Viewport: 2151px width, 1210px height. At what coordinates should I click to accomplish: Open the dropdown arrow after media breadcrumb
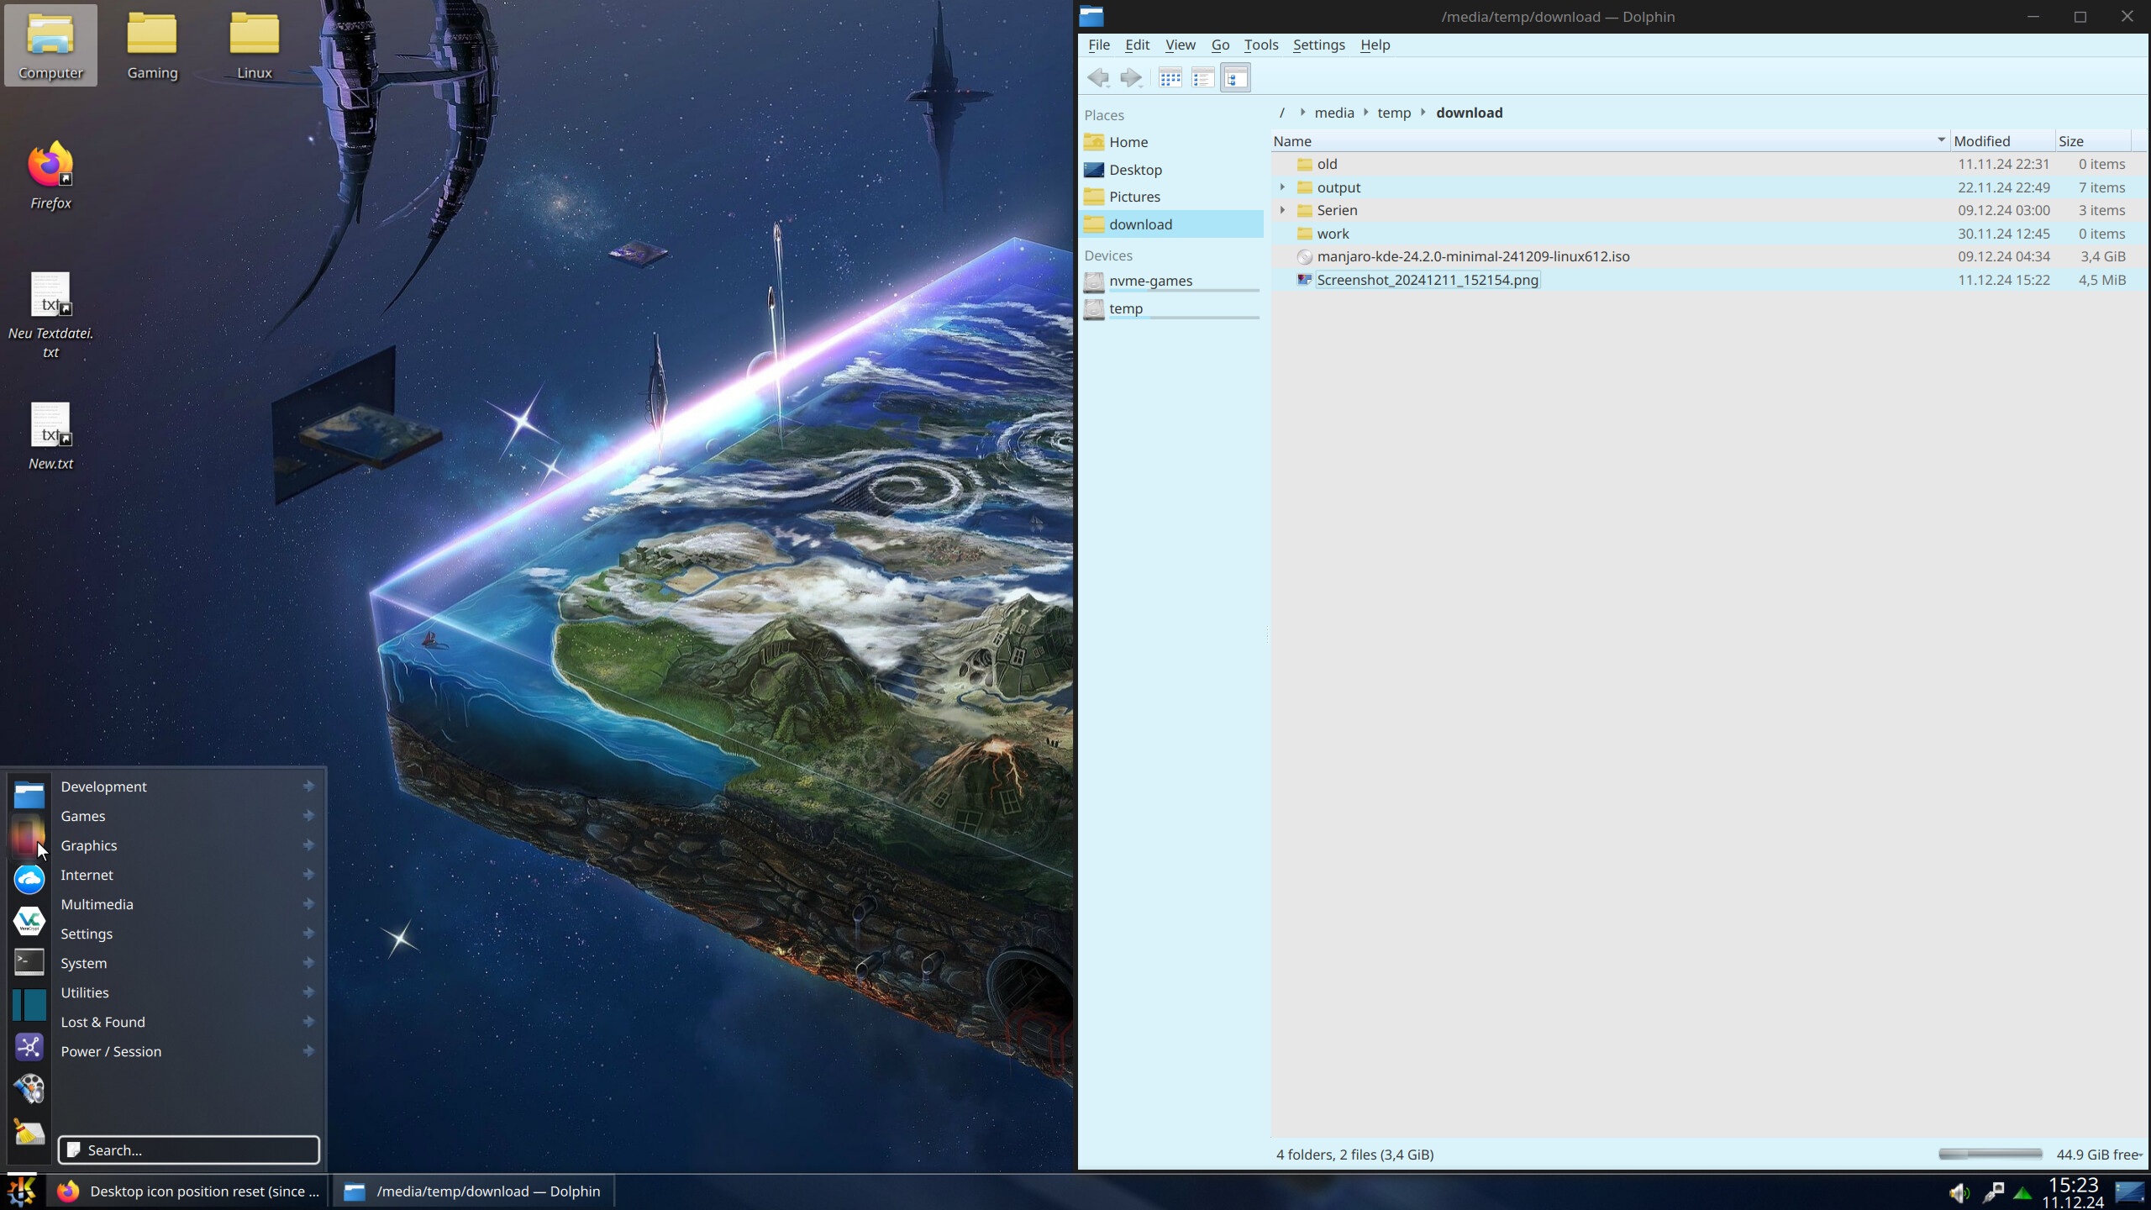tap(1365, 113)
